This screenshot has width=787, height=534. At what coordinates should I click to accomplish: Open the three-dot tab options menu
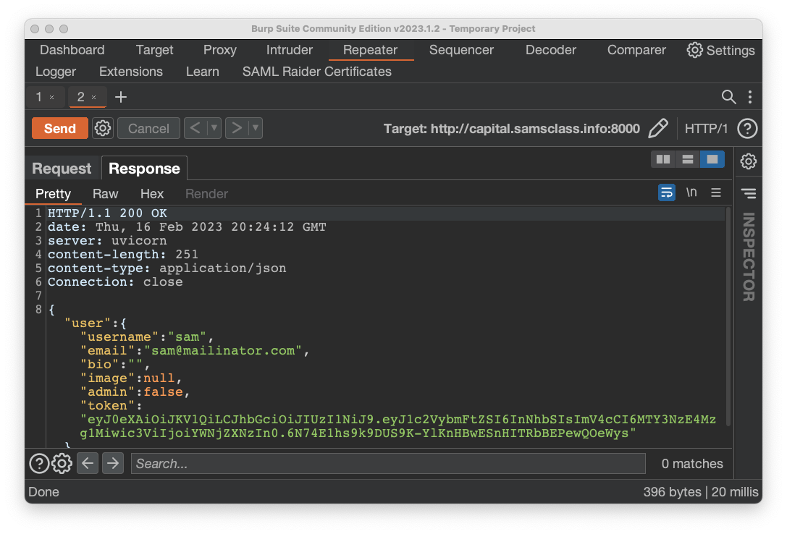click(750, 97)
